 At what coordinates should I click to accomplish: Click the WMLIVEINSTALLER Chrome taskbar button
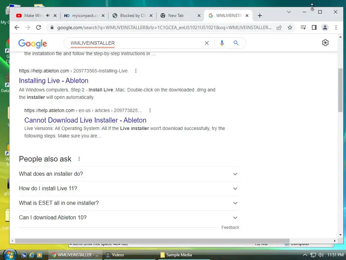click(x=75, y=255)
